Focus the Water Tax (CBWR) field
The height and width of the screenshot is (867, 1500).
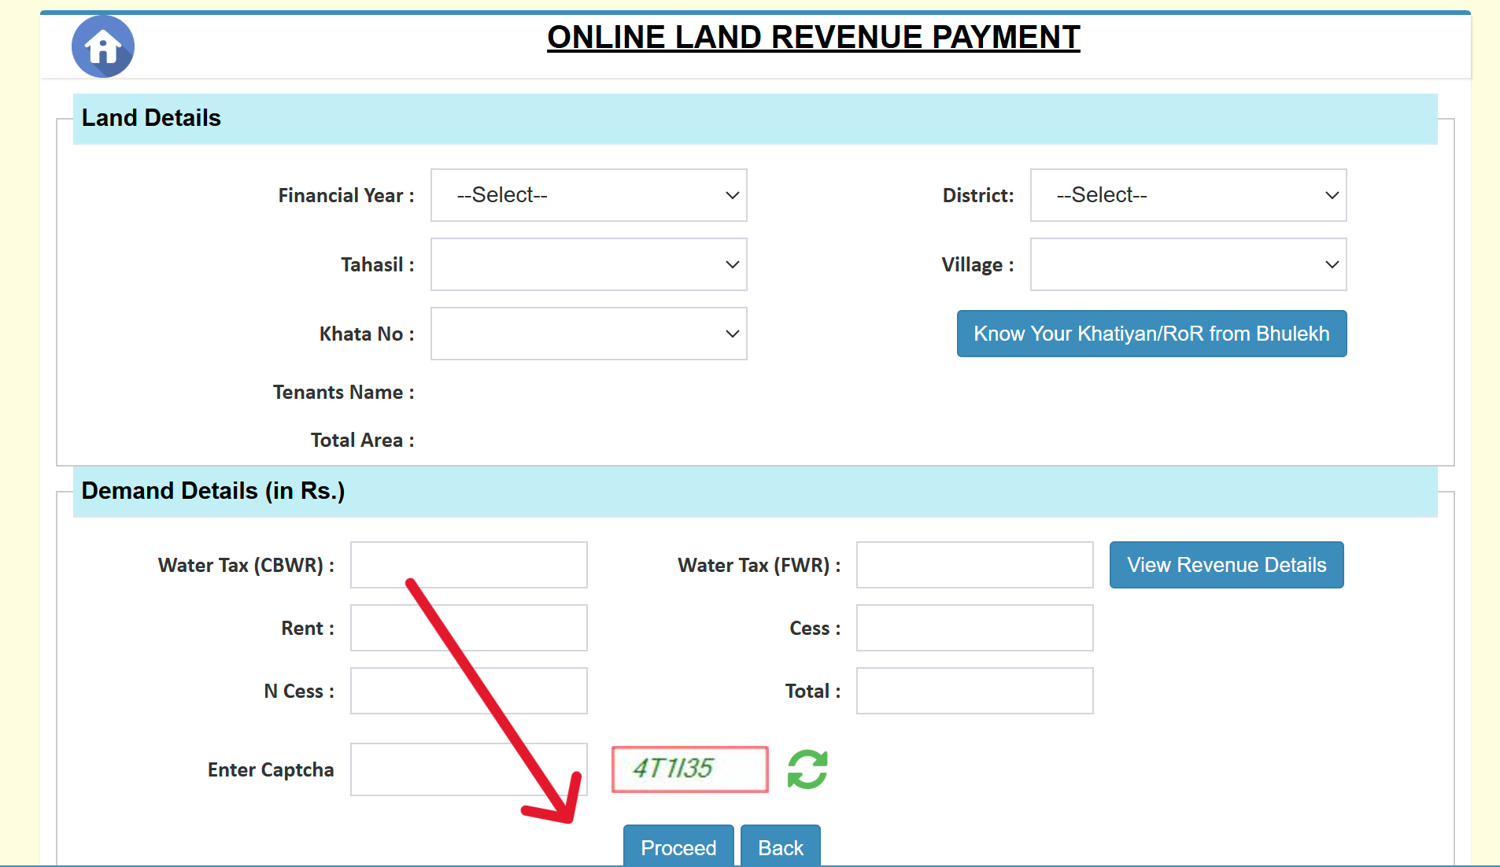[469, 565]
